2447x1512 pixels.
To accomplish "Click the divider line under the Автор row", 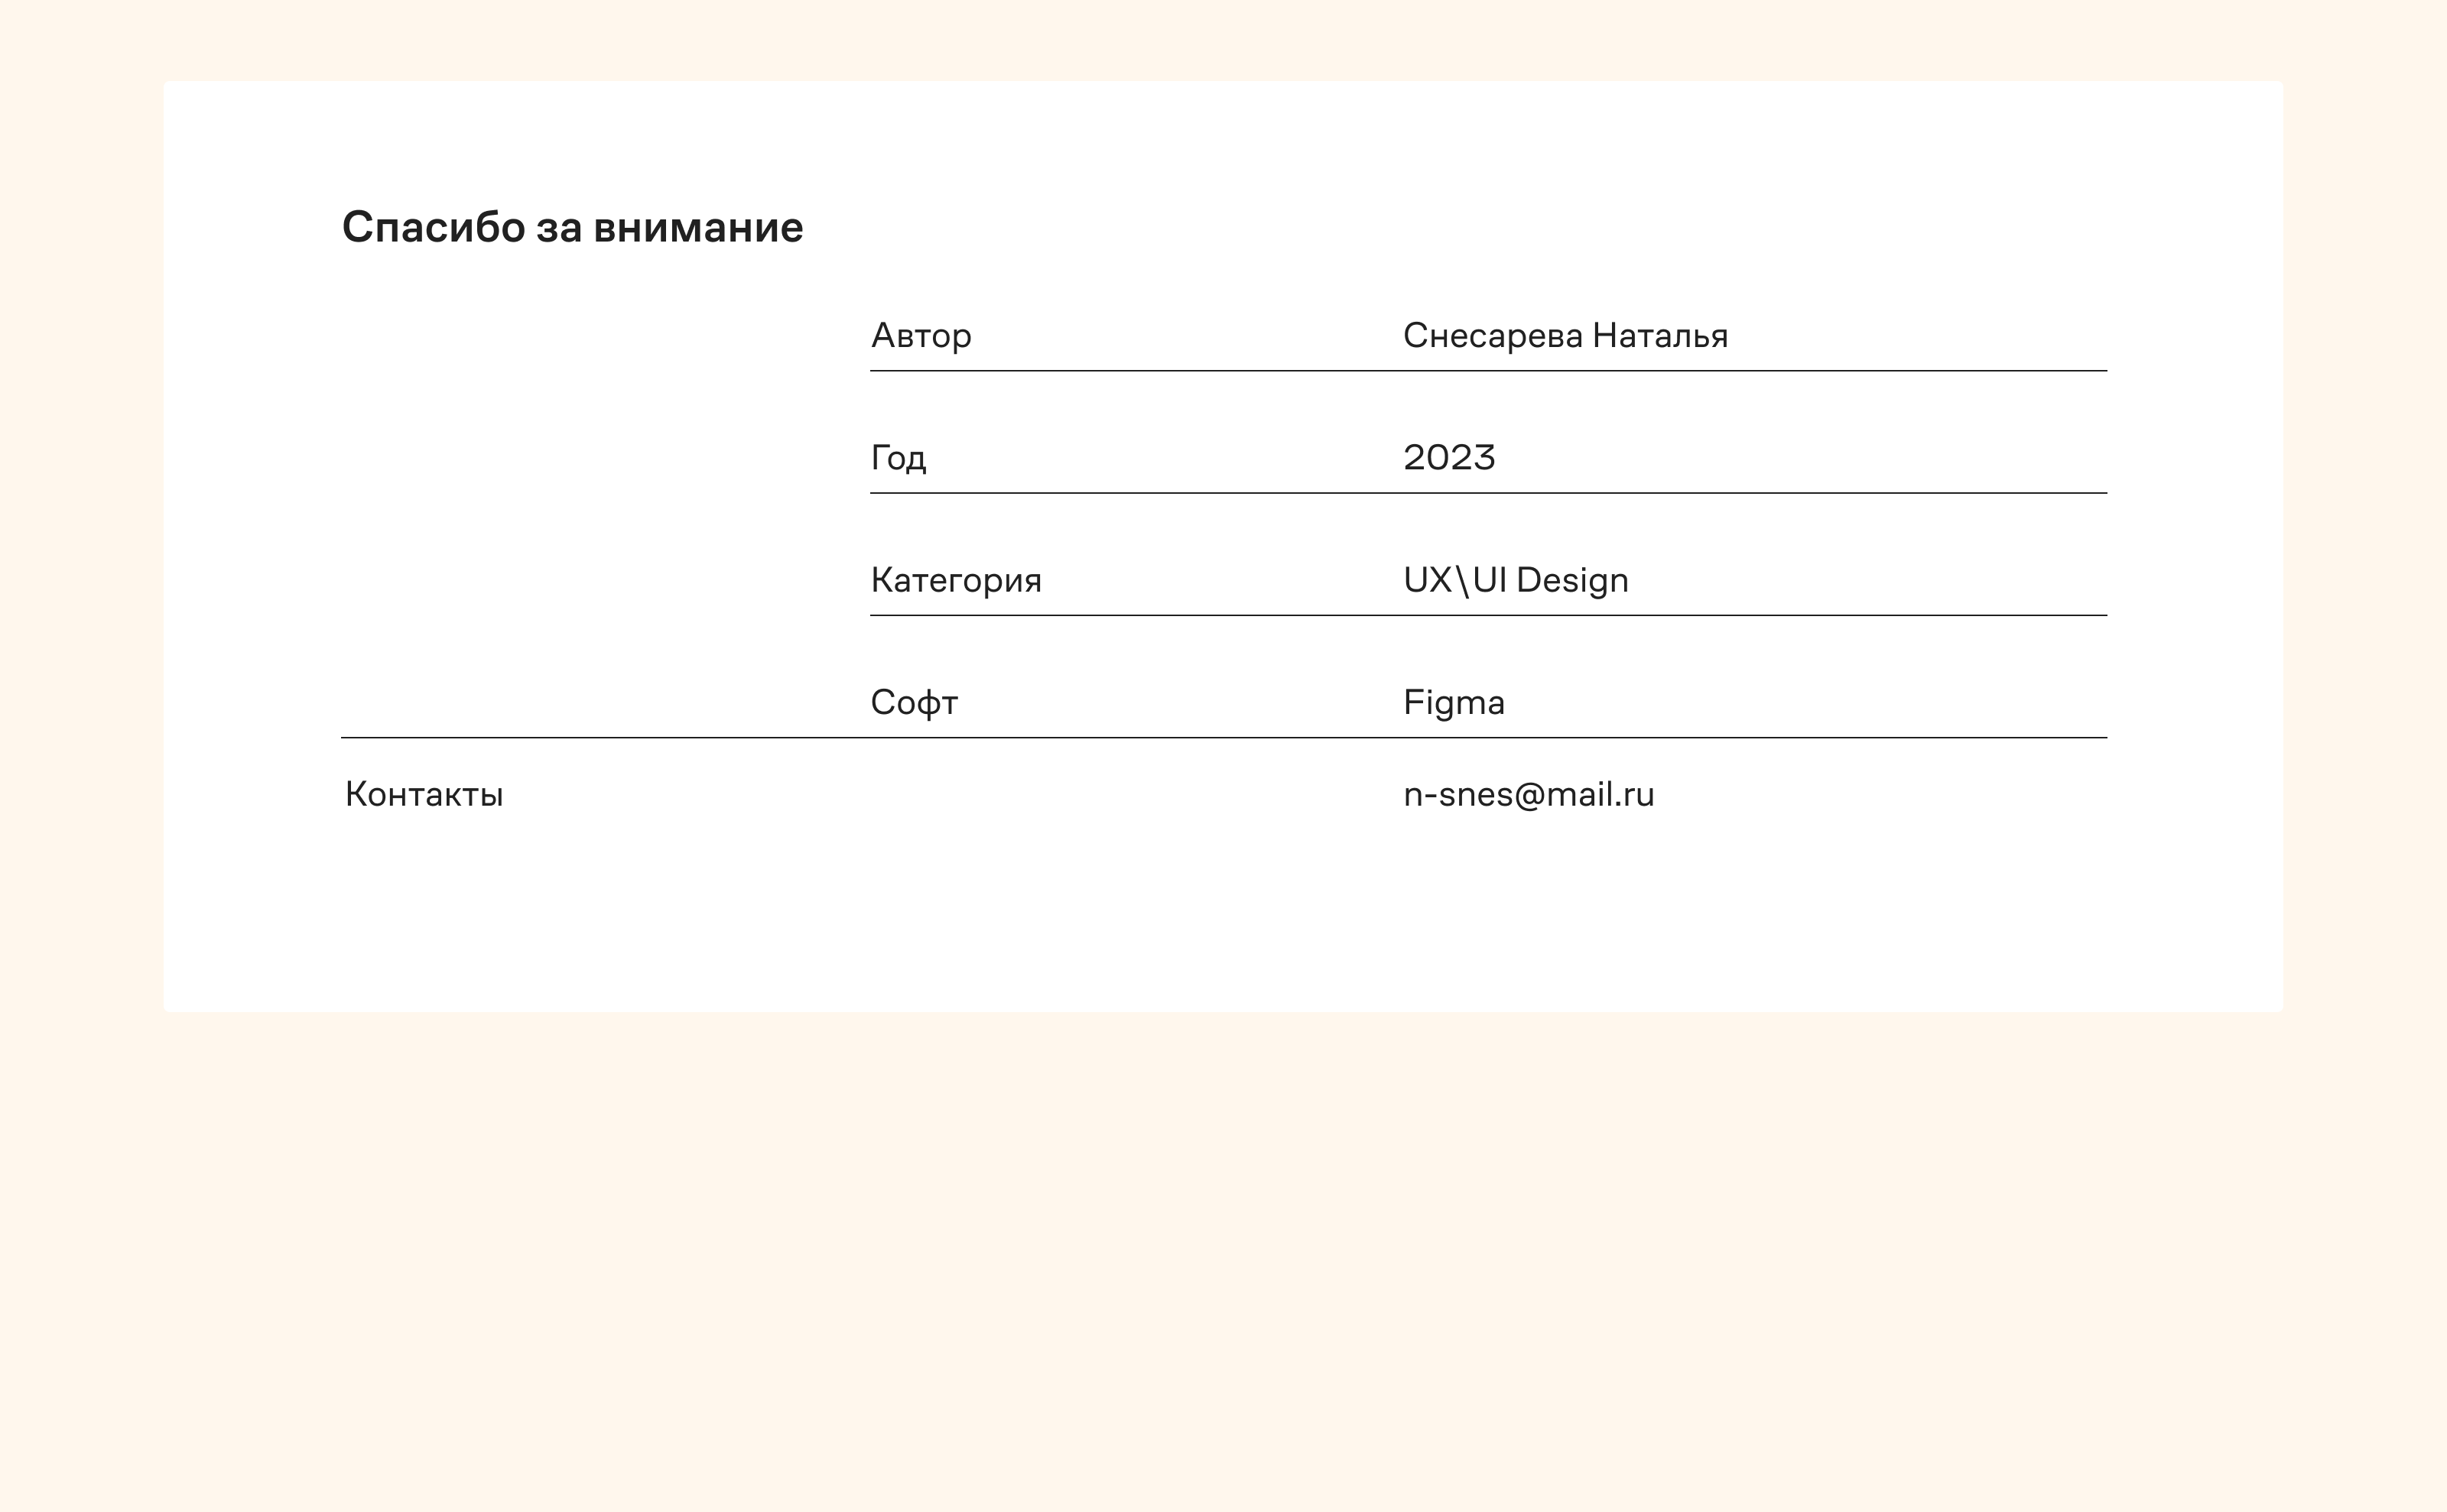I will (x=1487, y=371).
